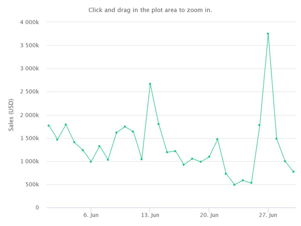Click the zoom instruction subtitle text
This screenshot has width=301, height=226.
150,10
